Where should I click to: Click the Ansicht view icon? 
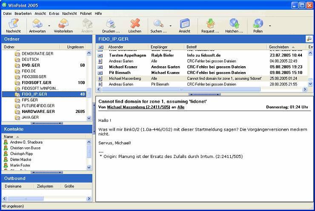184,23
